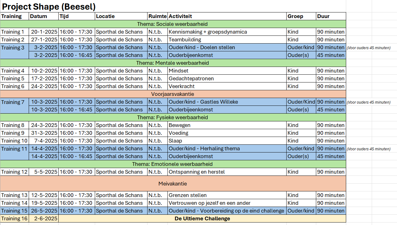Click the date cell "2-6-2025"

pyautogui.click(x=44, y=218)
